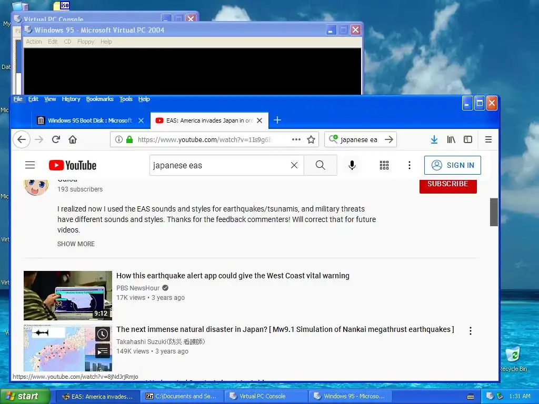Go back using Firefox back arrow
Image resolution: width=539 pixels, height=404 pixels.
[x=22, y=139]
